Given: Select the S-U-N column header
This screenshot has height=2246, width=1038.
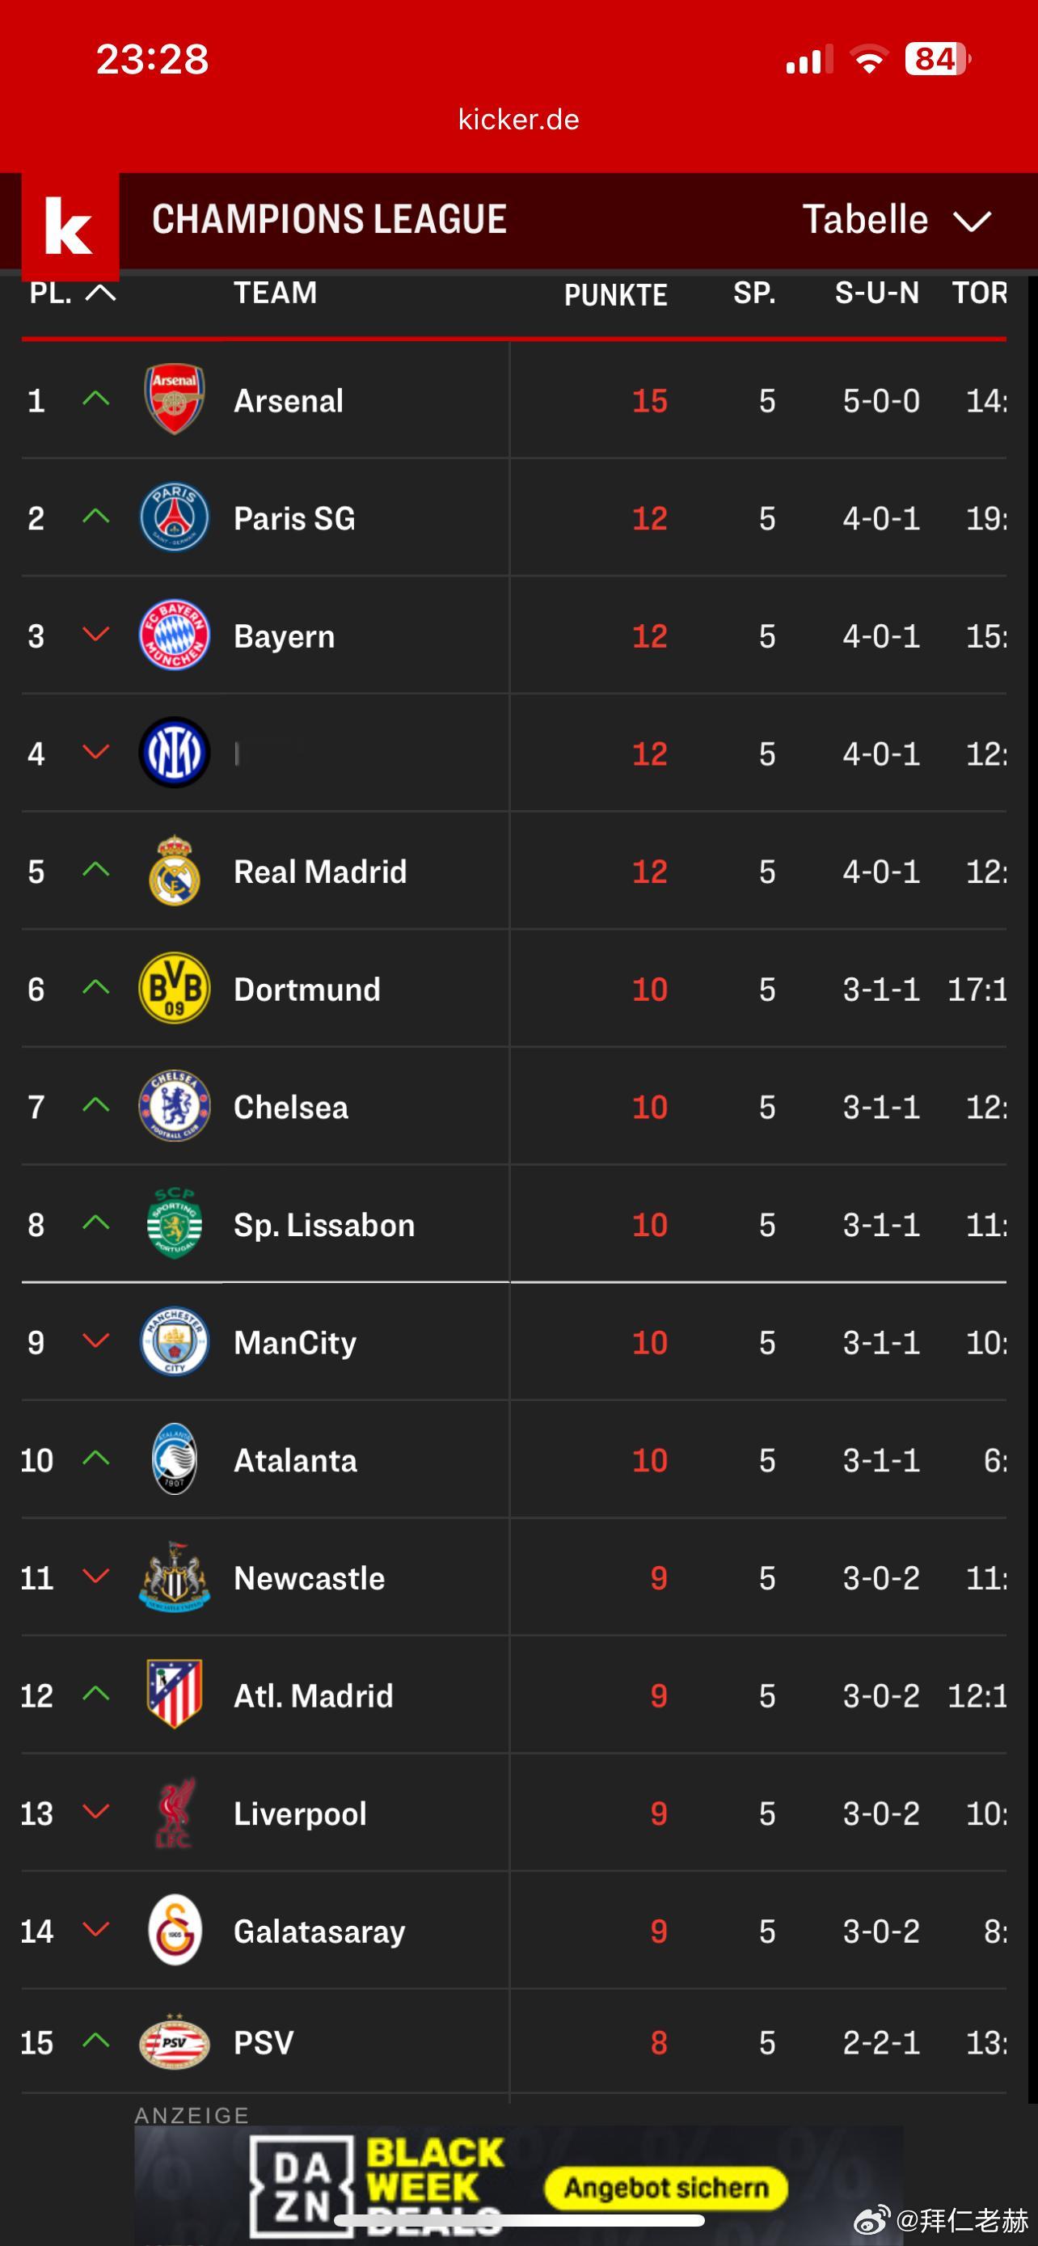Looking at the screenshot, I should (x=876, y=293).
